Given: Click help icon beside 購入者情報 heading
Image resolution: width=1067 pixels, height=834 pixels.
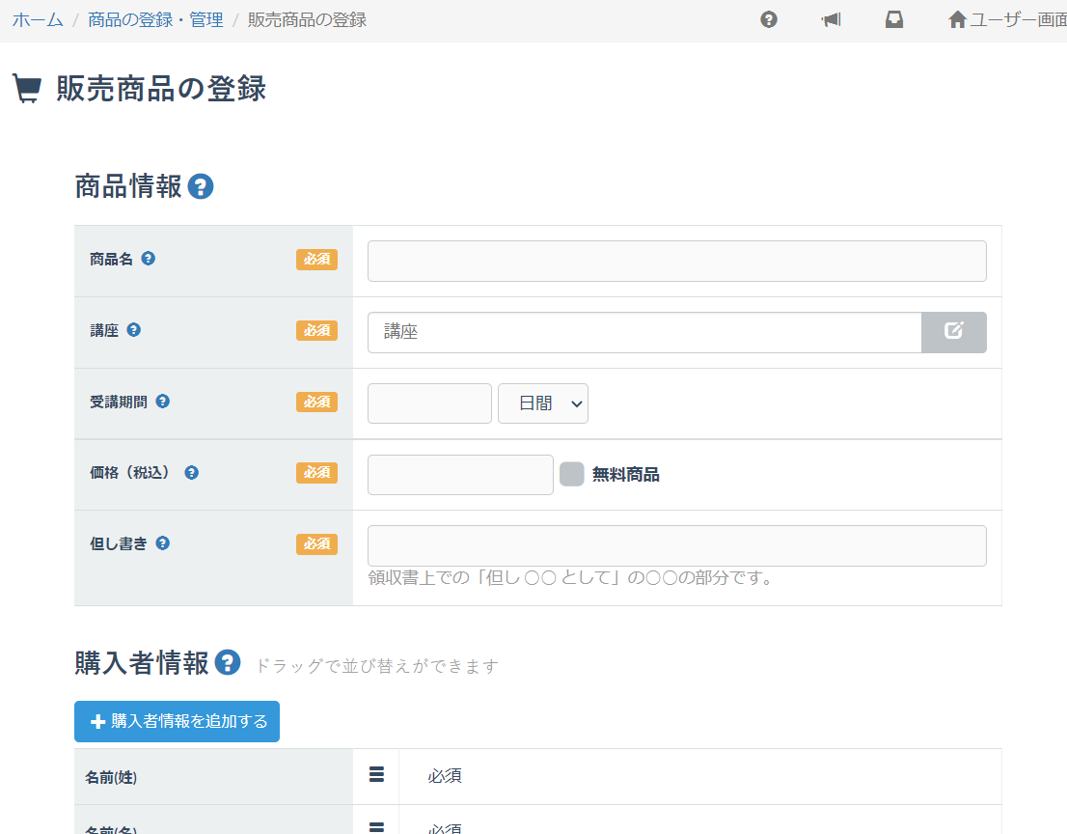Looking at the screenshot, I should coord(228,662).
